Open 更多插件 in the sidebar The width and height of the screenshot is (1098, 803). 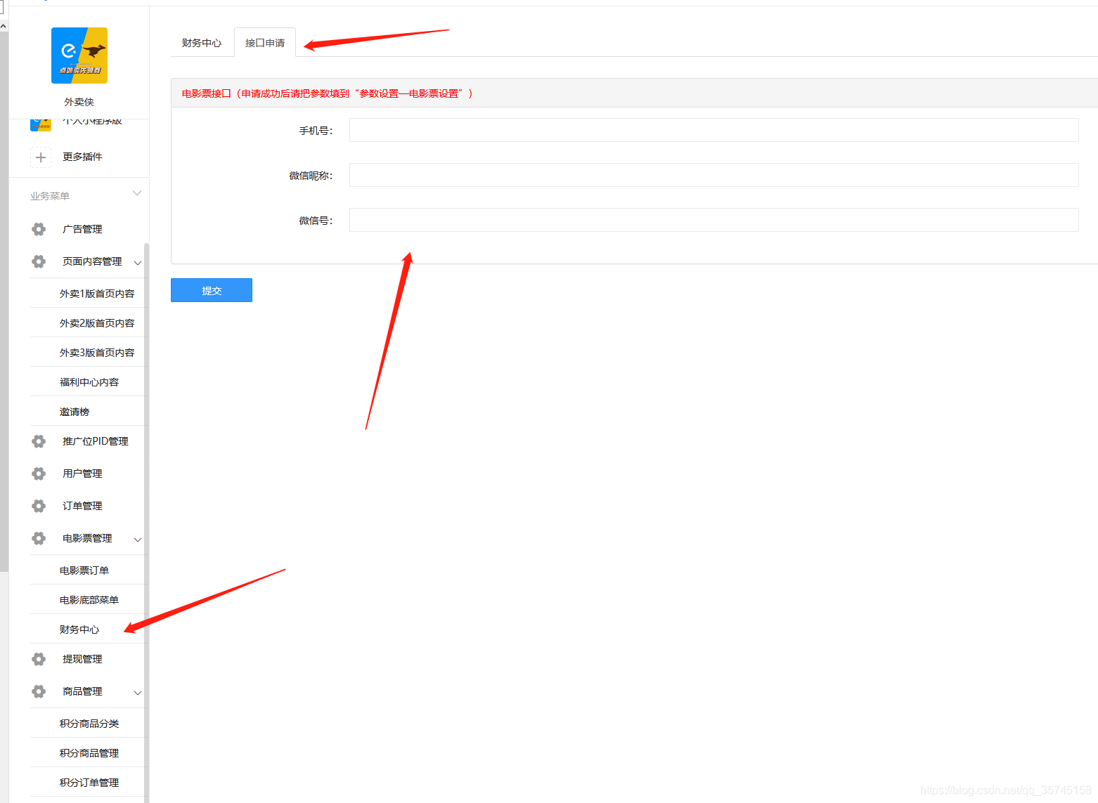point(82,157)
